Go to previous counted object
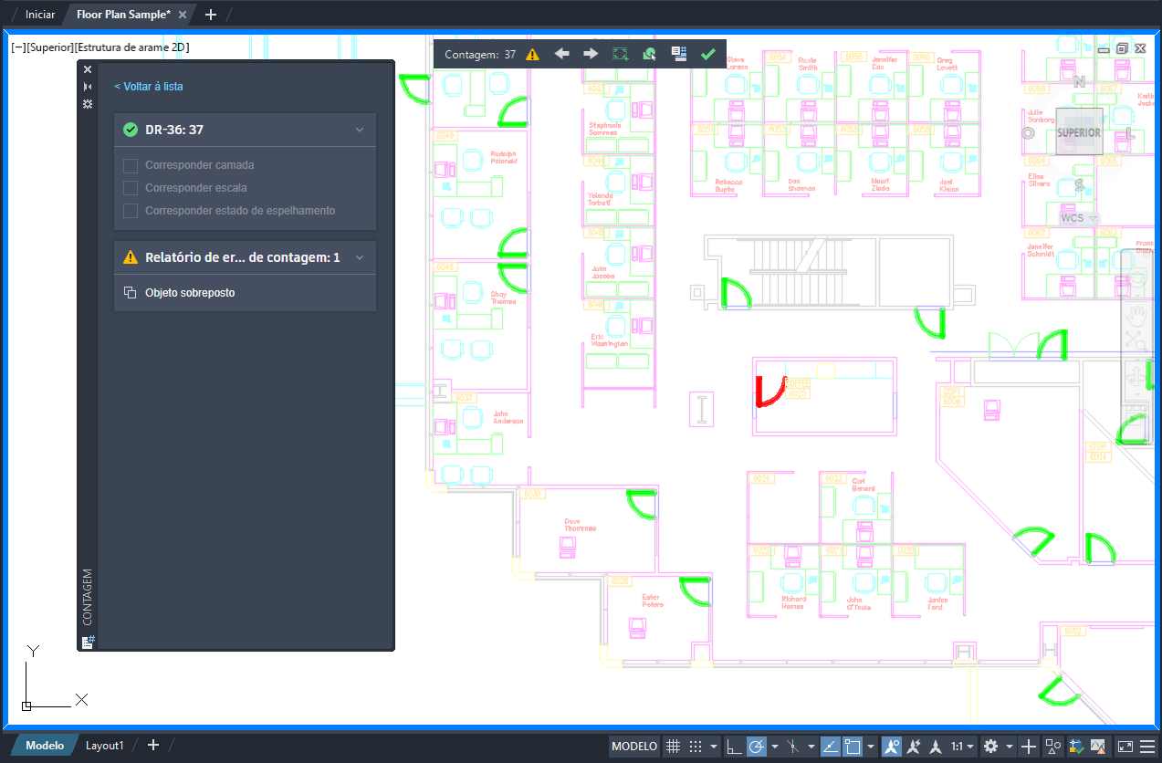The width and height of the screenshot is (1162, 763). [x=561, y=54]
